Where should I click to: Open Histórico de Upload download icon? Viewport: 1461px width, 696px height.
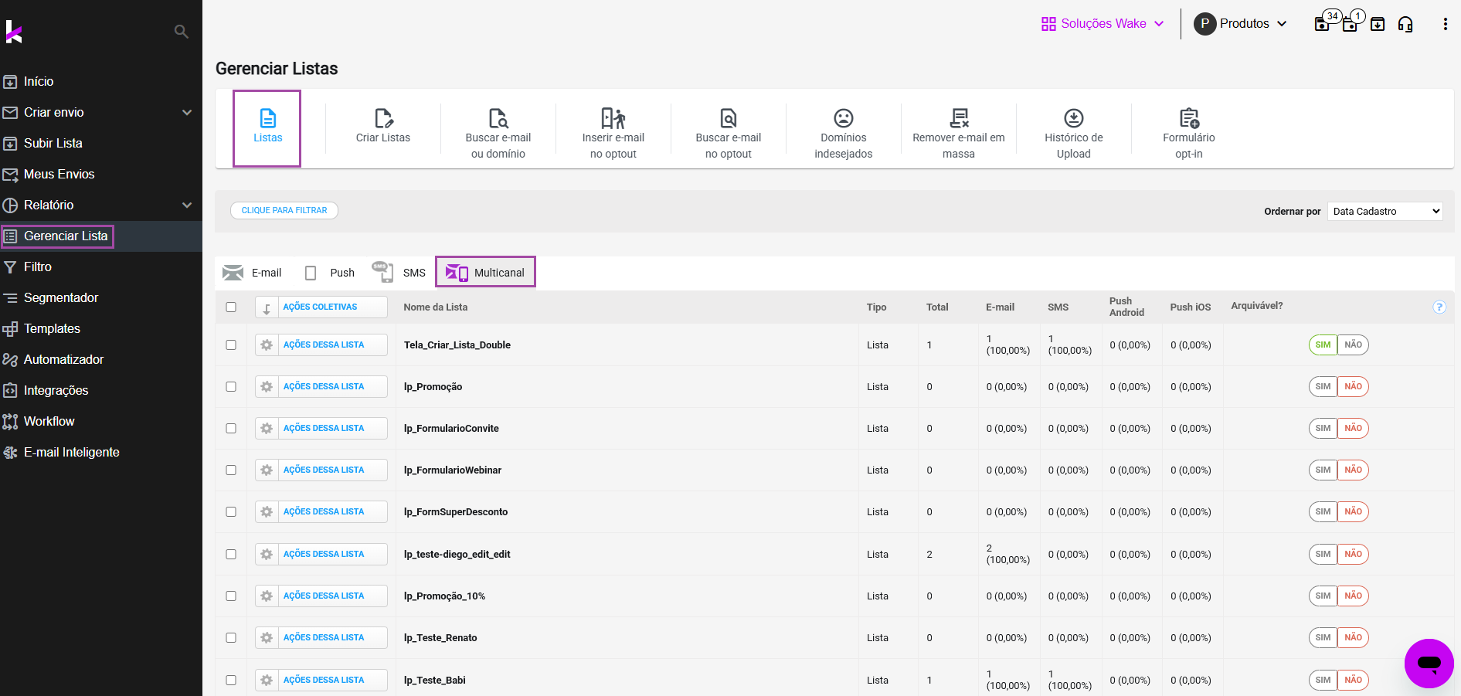tap(1073, 118)
